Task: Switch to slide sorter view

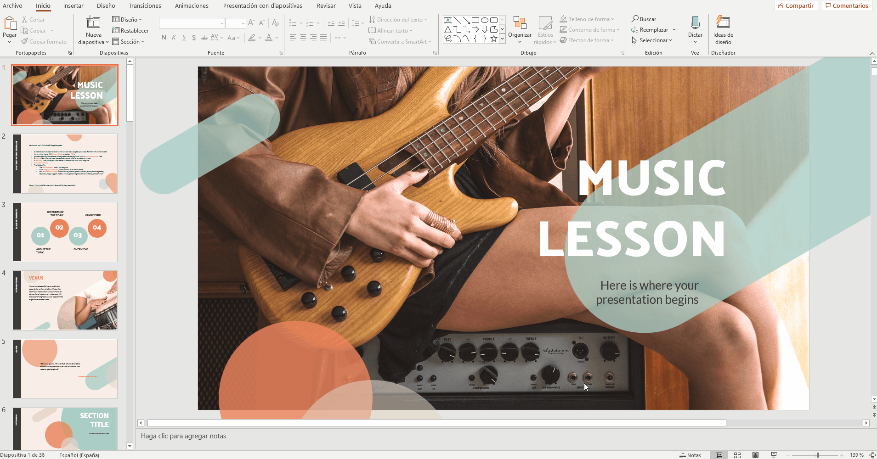Action: (737, 455)
